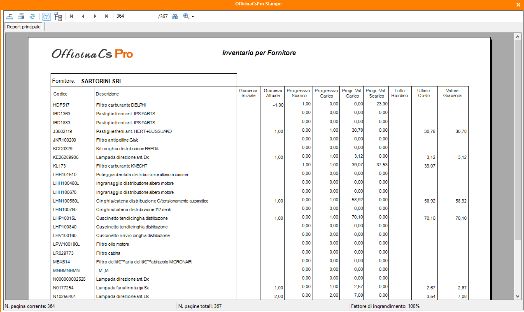Click the Descrizione column header
Viewport: 524px width, 312px height.
(x=107, y=94)
